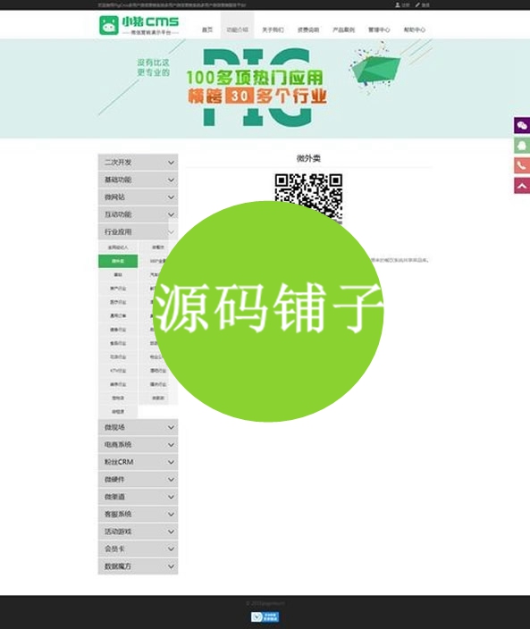Screen dimensions: 530x629
Task: Open 帮助中心 nav item
Action: coord(415,29)
